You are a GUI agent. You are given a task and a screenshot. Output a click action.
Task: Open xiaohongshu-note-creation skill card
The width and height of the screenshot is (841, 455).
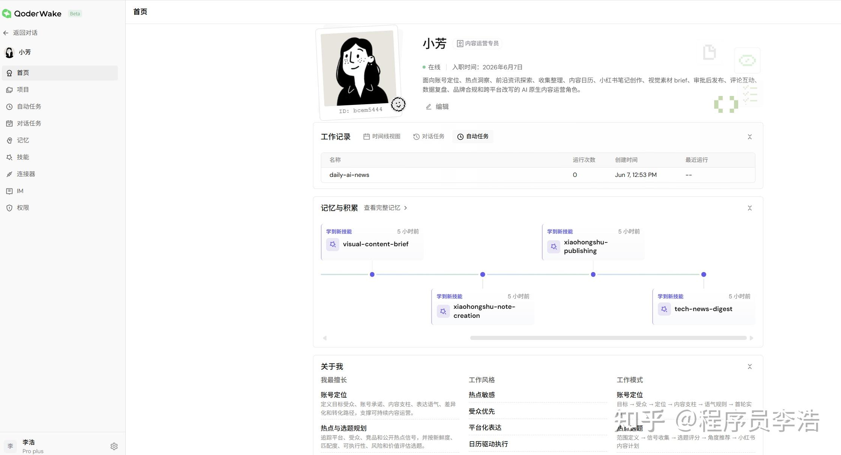(x=483, y=307)
